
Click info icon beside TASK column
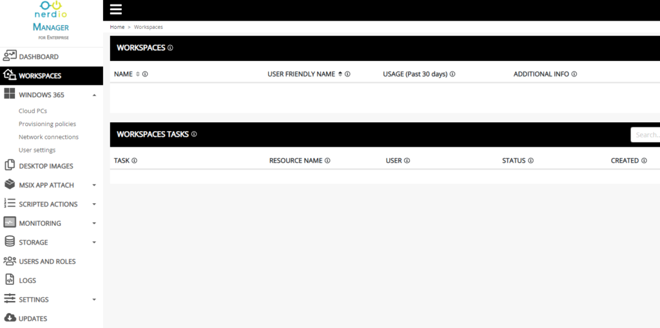pos(134,160)
